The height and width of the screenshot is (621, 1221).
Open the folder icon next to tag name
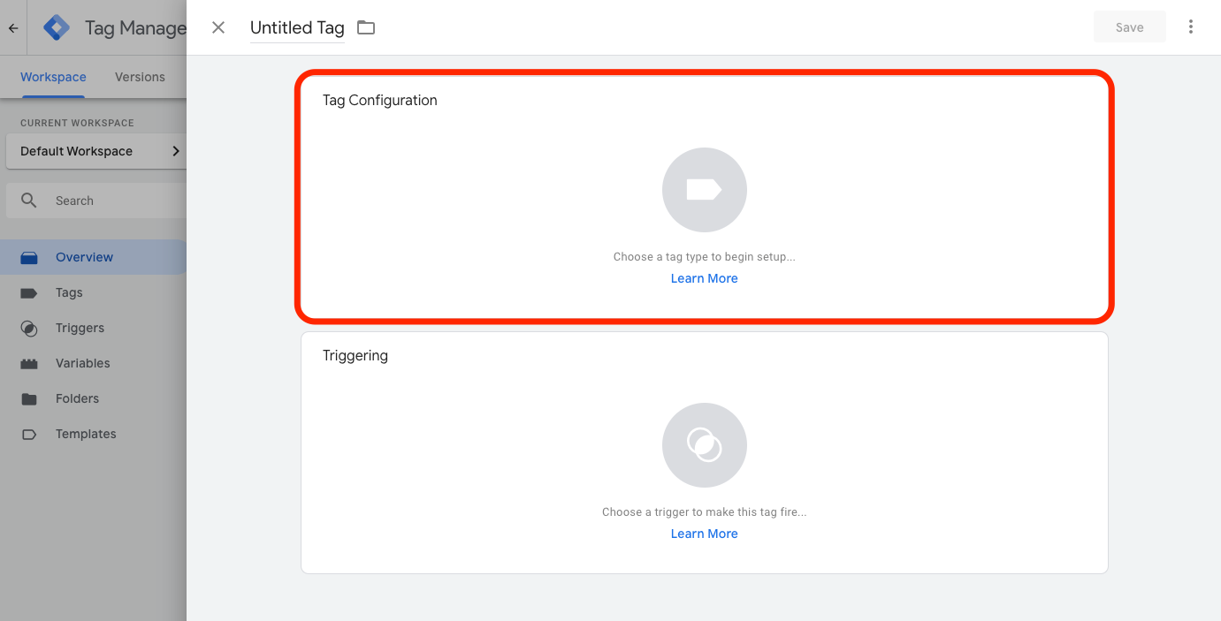pyautogui.click(x=366, y=27)
